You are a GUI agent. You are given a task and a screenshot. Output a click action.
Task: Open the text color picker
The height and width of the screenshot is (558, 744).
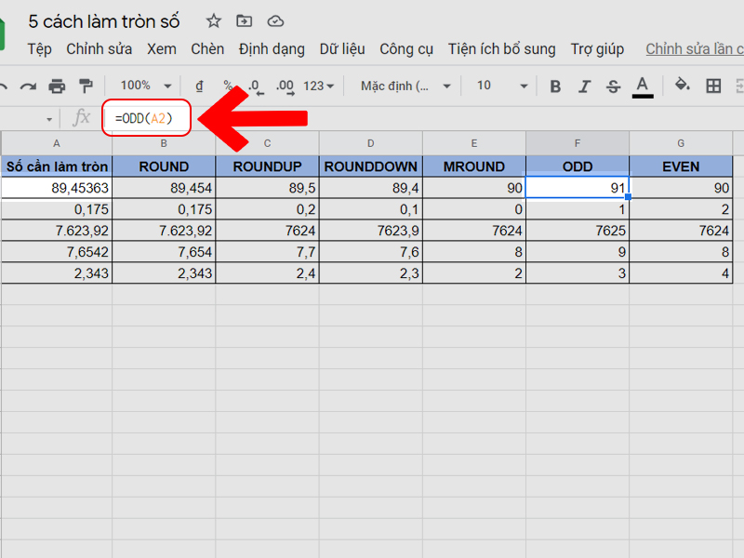(x=642, y=86)
